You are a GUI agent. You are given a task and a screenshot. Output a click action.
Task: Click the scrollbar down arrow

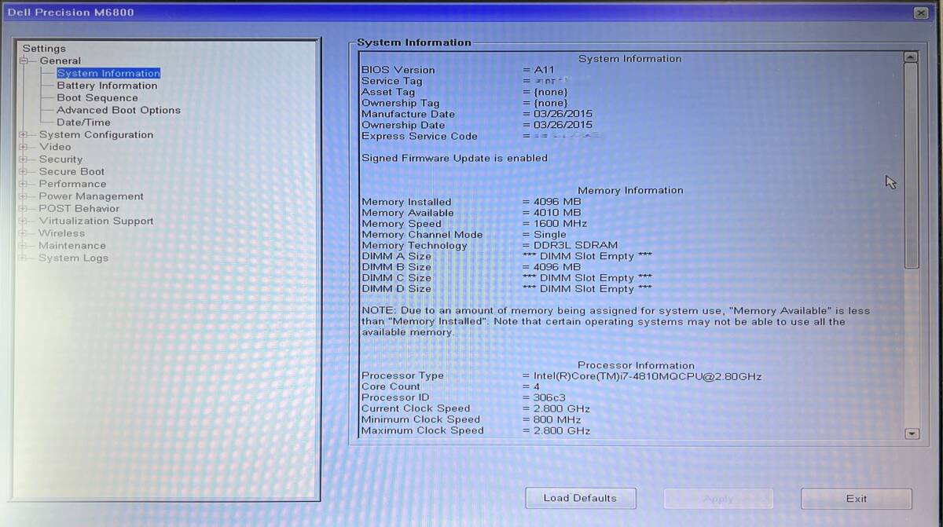[x=912, y=434]
